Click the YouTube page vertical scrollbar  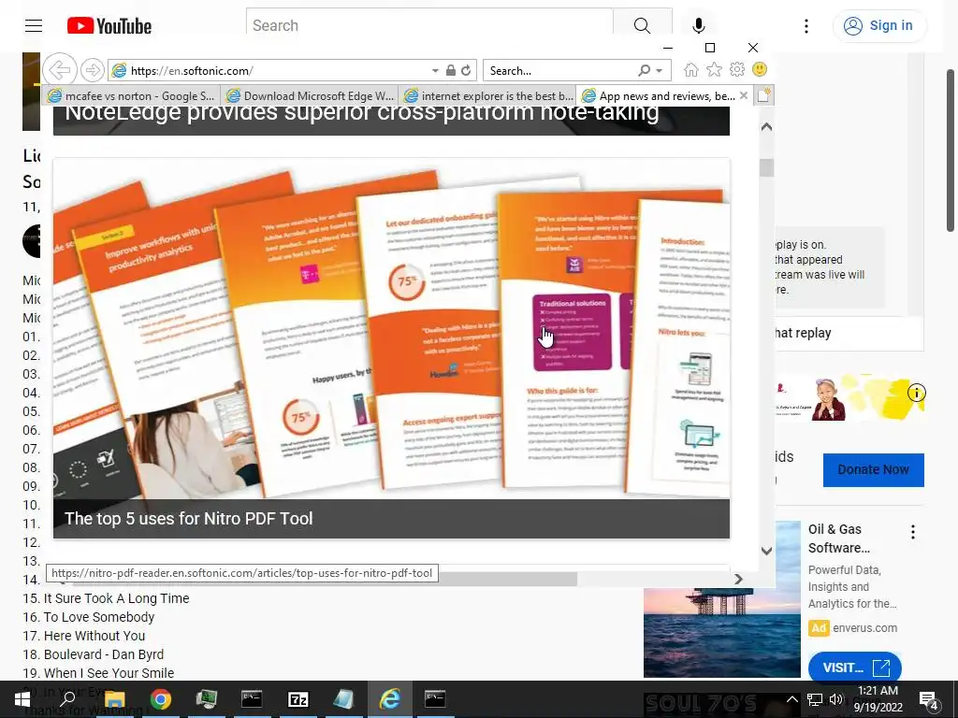(x=951, y=151)
